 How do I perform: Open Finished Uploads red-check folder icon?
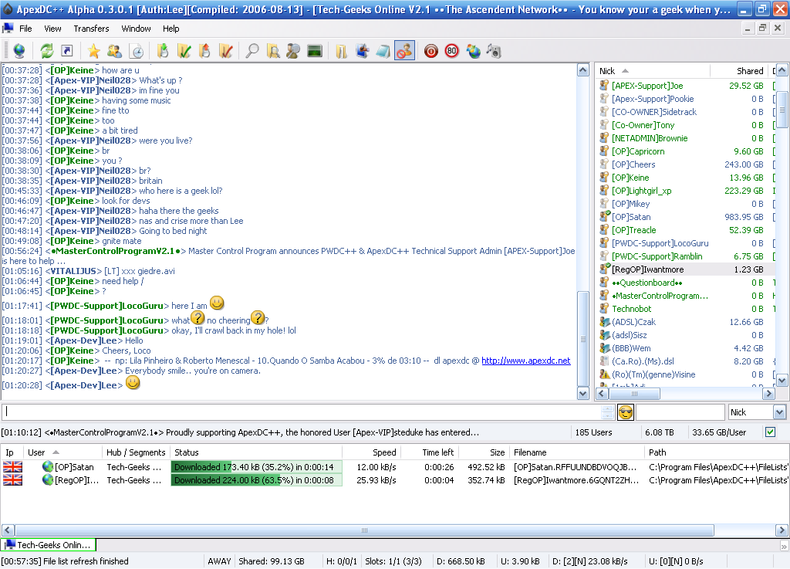226,51
